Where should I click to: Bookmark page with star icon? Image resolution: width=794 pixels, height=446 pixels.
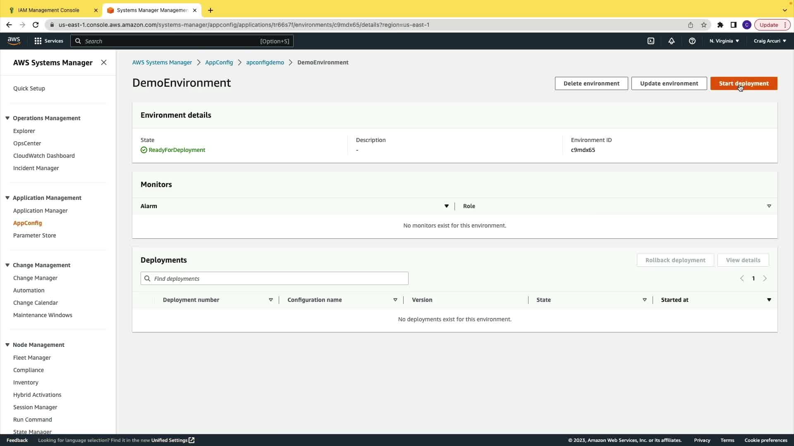tap(704, 25)
